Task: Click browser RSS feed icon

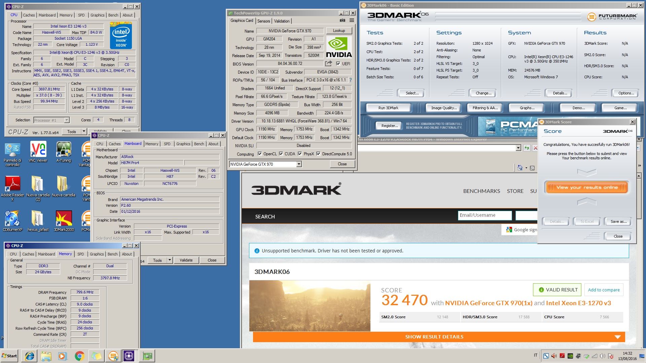Action: pos(532,168)
